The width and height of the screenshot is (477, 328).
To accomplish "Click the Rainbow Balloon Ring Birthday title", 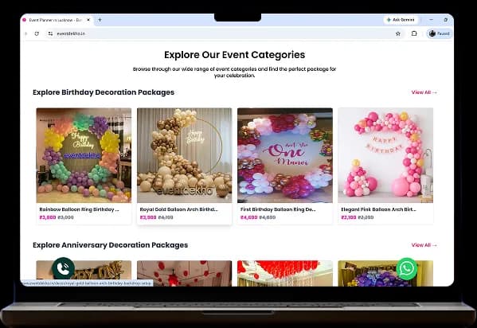I will coord(79,209).
